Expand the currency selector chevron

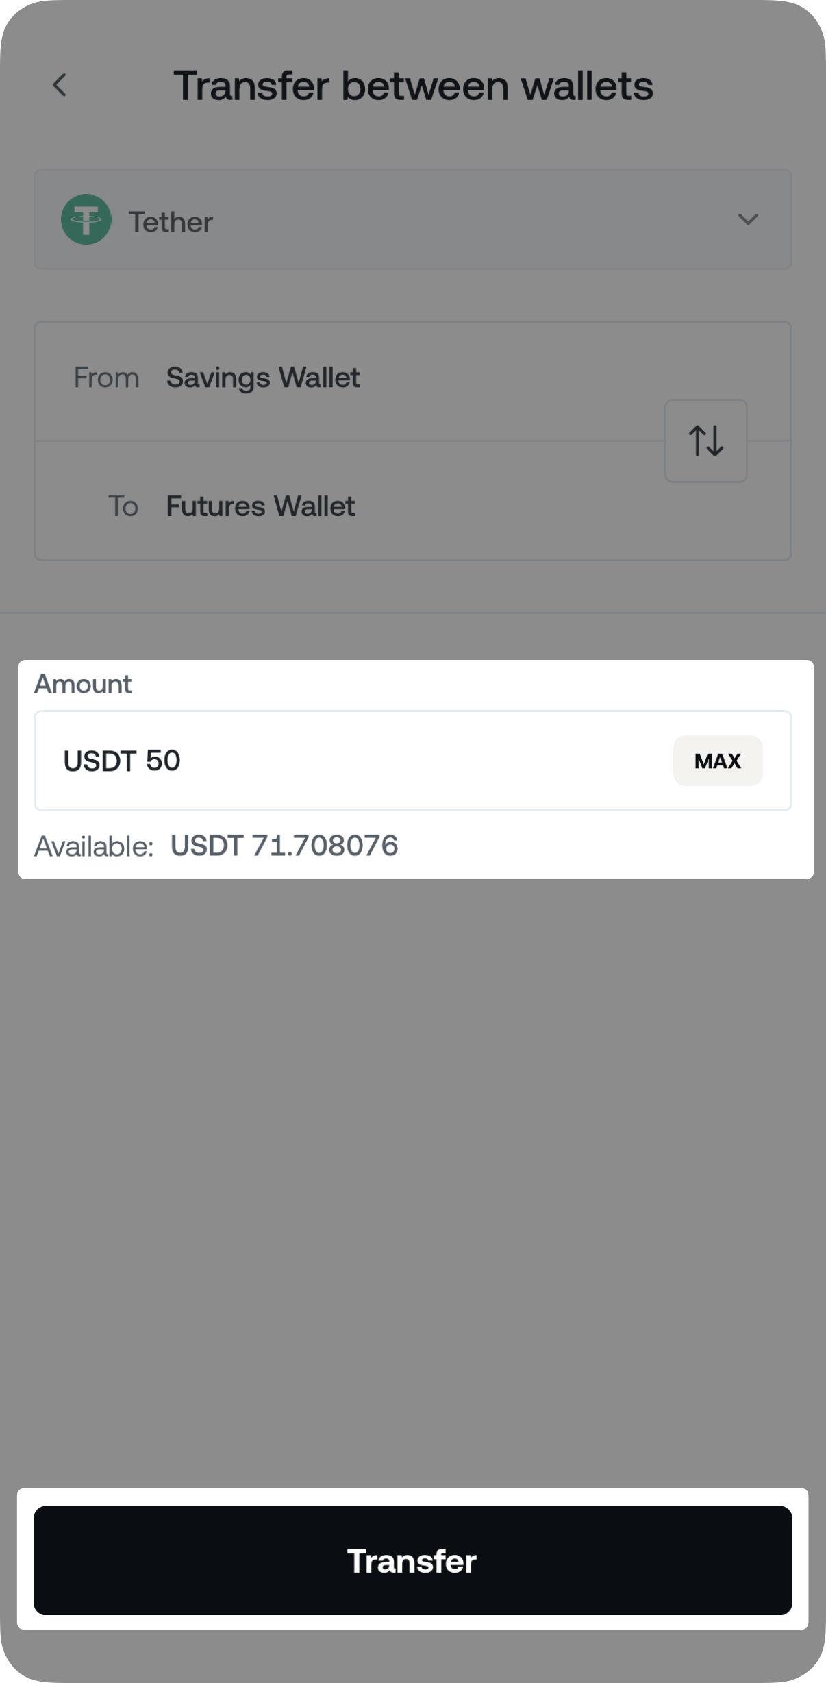747,219
